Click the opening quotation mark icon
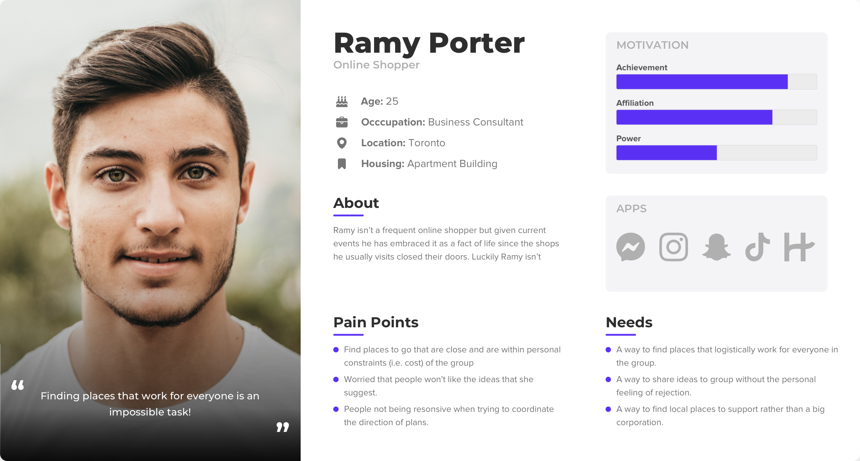860x461 pixels. [x=18, y=385]
